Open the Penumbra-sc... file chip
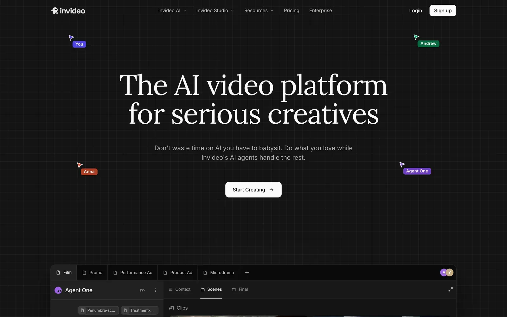 pos(99,310)
